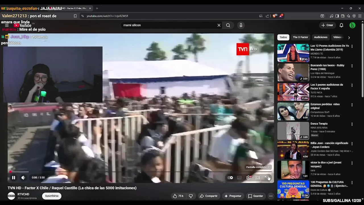This screenshot has width=364, height=205.
Task: Open site settings icon beside the URL
Action: point(83,16)
